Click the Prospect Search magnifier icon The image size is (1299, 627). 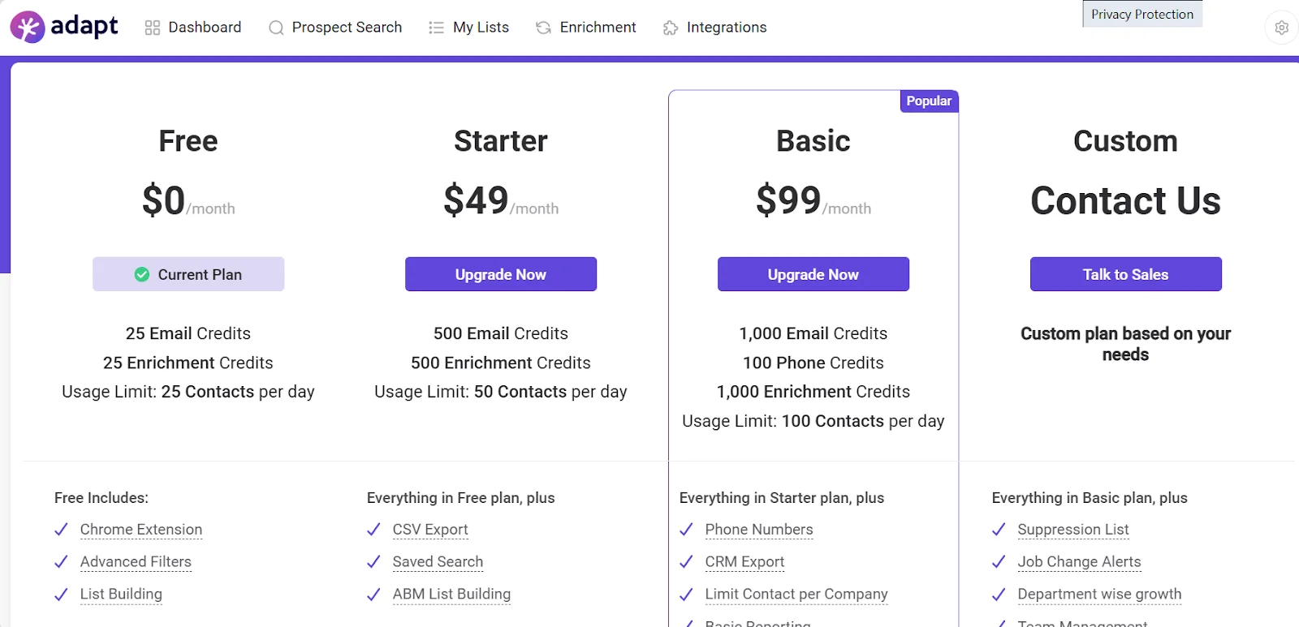tap(276, 28)
